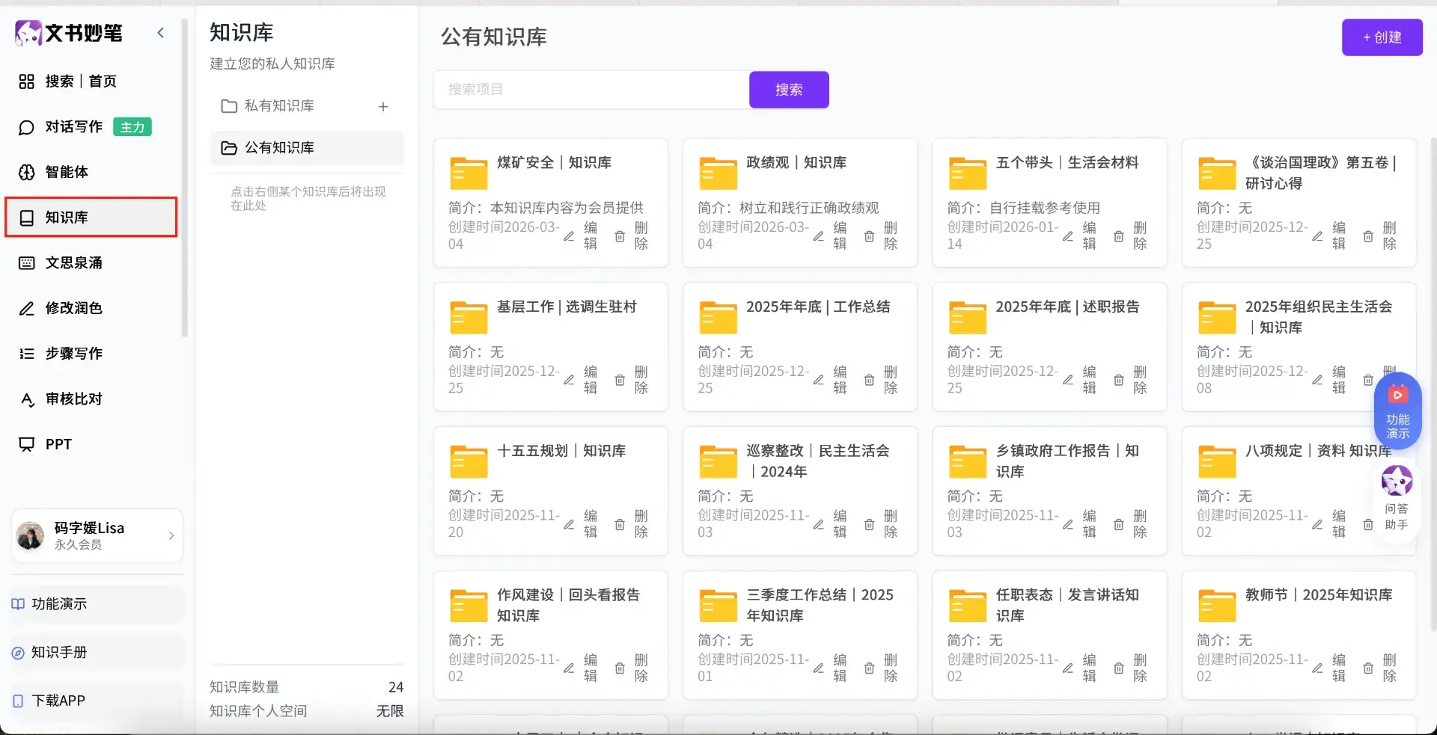Collapse the left sidebar with the chevron

pos(160,32)
